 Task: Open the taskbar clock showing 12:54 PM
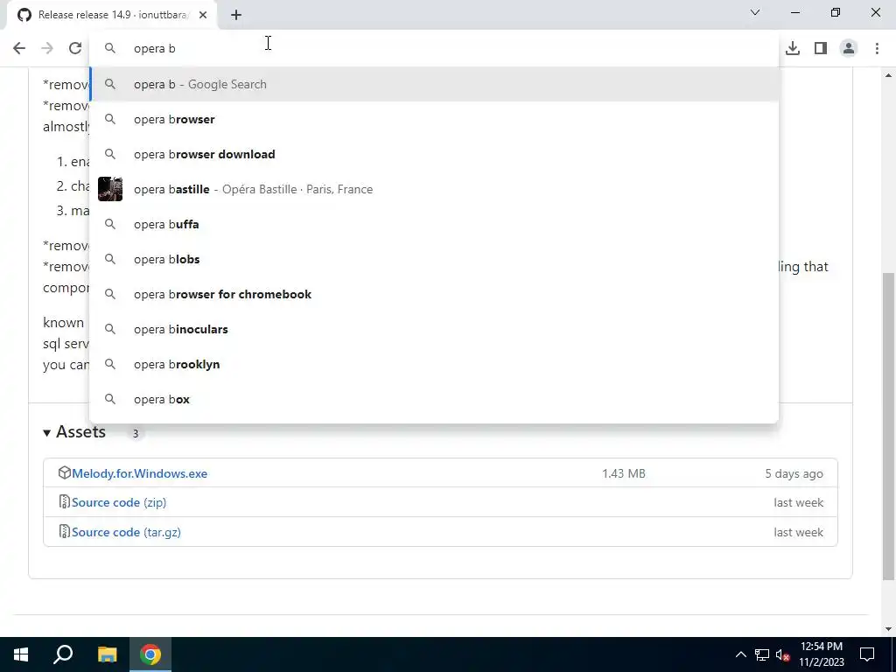tap(822, 654)
